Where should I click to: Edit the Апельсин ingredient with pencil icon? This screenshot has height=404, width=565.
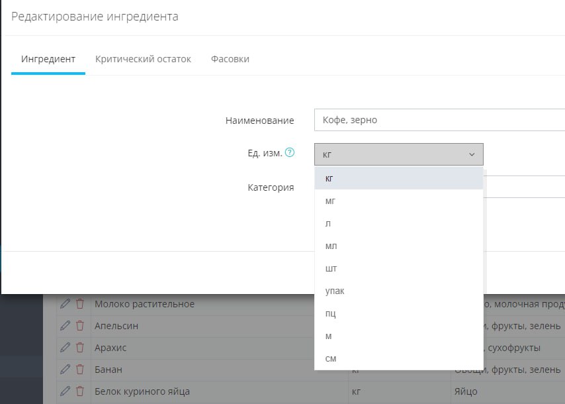coord(65,325)
